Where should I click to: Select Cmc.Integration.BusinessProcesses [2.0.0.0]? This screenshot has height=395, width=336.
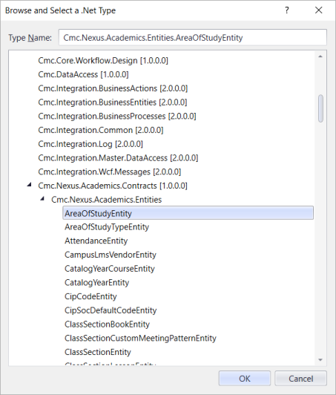coord(117,116)
